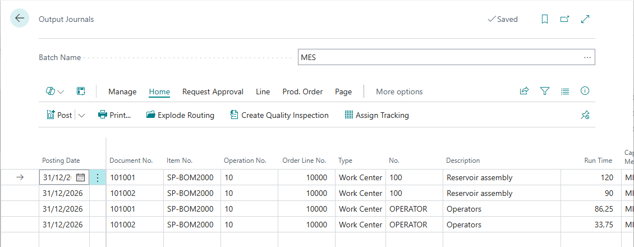Open the Copilot icon menu
The height and width of the screenshot is (247, 634).
pos(54,92)
